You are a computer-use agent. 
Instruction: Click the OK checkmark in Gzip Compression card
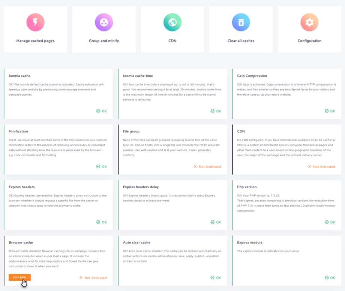pyautogui.click(x=327, y=111)
